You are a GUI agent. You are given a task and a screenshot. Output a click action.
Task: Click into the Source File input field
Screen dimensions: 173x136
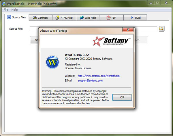tap(93, 29)
